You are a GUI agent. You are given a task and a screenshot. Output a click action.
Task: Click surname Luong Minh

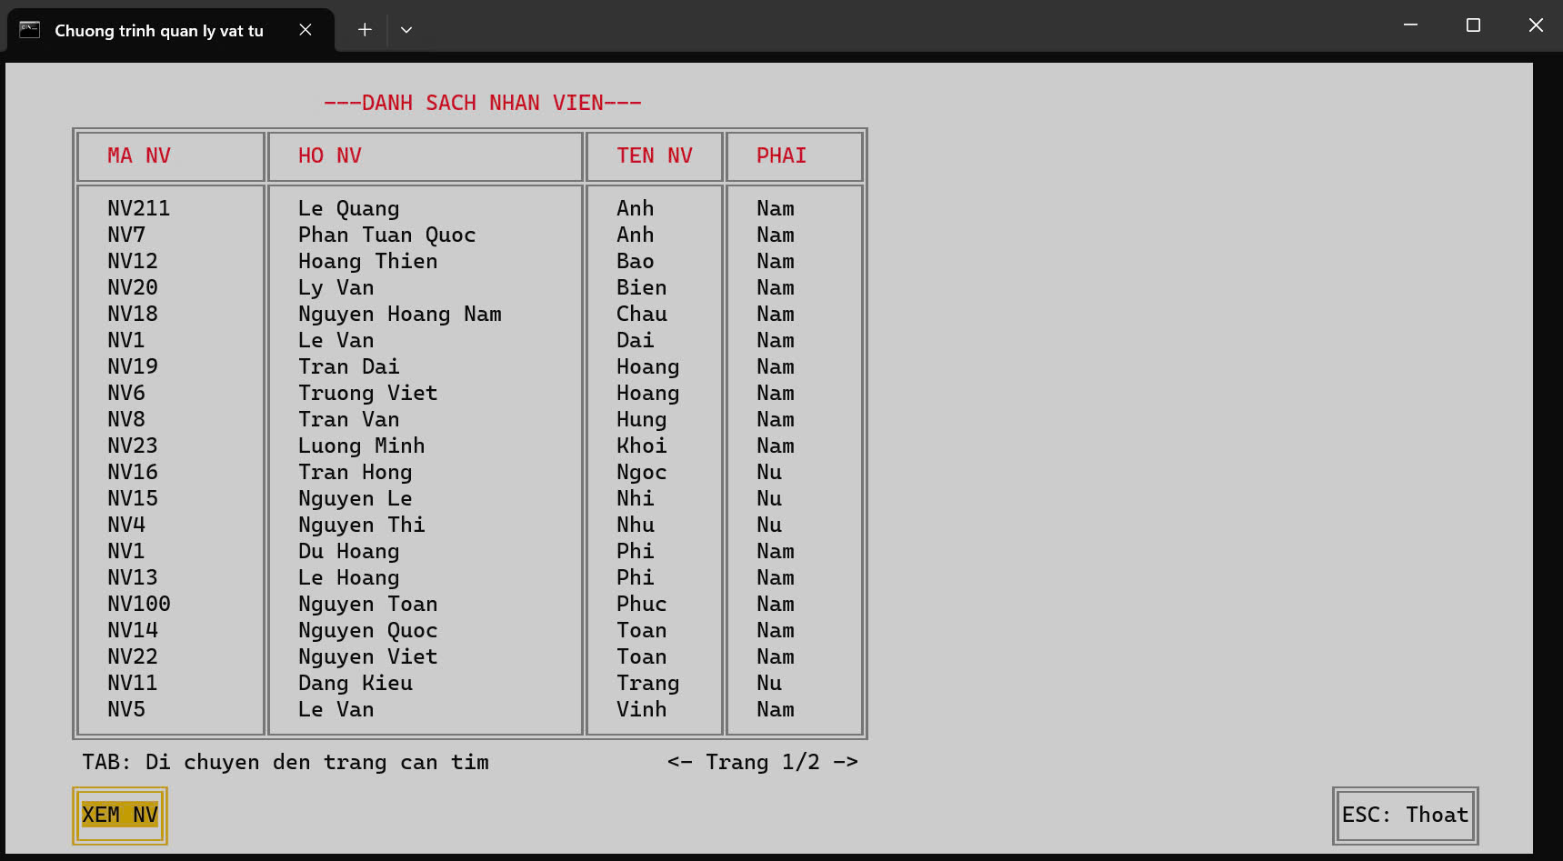point(362,446)
